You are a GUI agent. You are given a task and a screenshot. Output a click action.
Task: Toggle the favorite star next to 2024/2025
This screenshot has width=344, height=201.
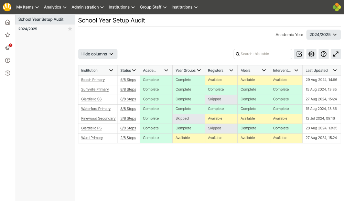pos(70,29)
